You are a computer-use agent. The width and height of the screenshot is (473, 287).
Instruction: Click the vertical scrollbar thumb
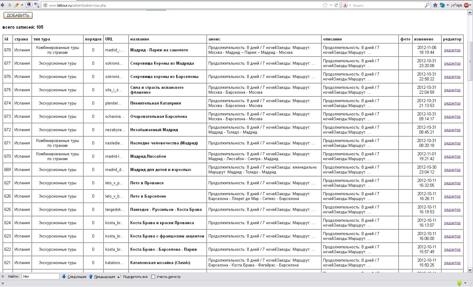pos(470,61)
